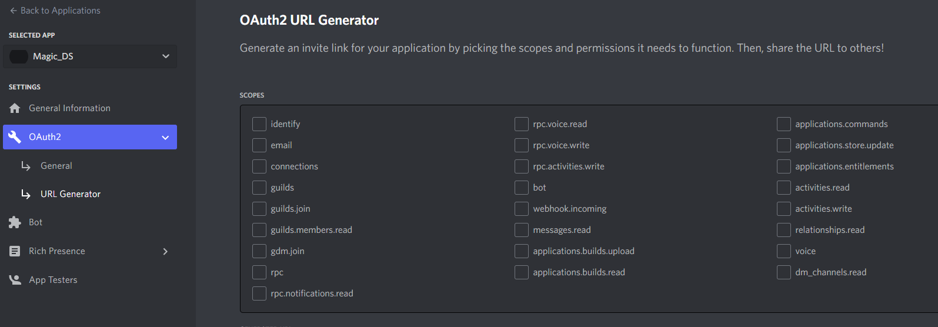Screen dimensions: 938x327
Task: Collapse the OAuth2 section chevron
Action: pyautogui.click(x=165, y=138)
